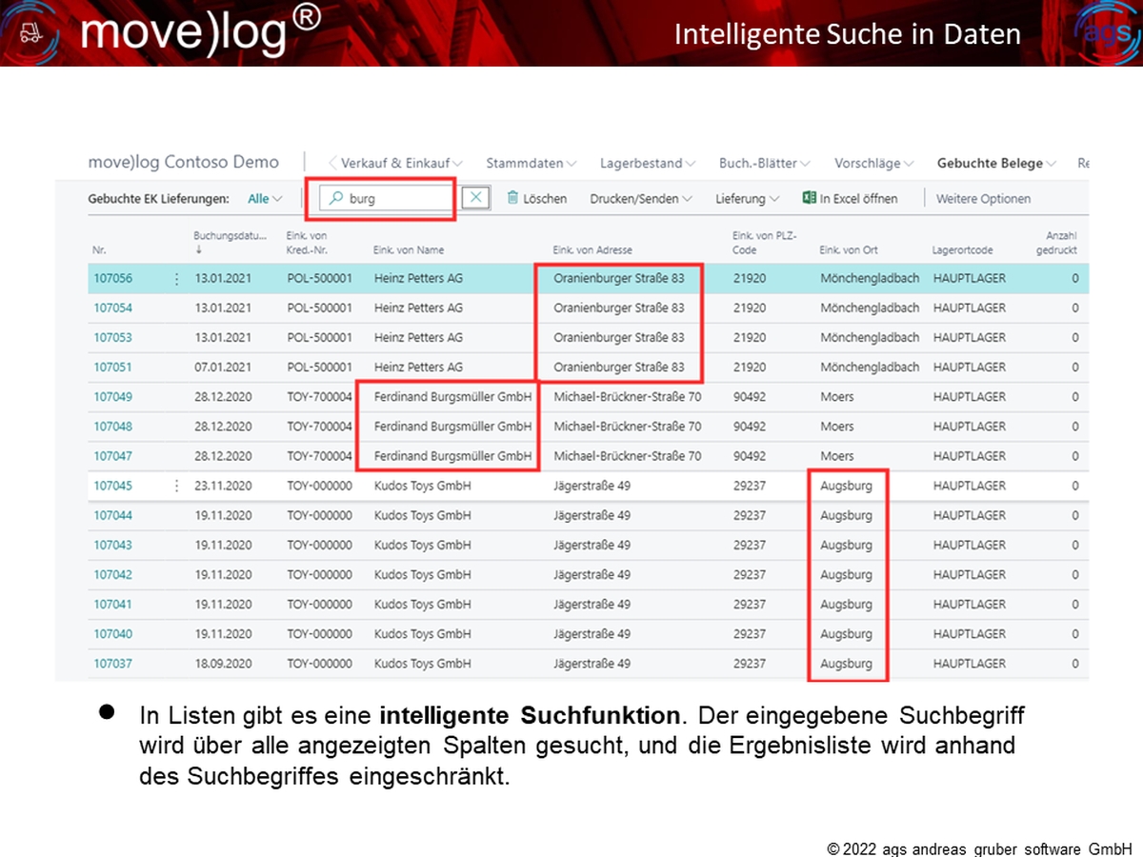Click the Excel icon of In Excel öffnen
1143x857 pixels.
[810, 198]
